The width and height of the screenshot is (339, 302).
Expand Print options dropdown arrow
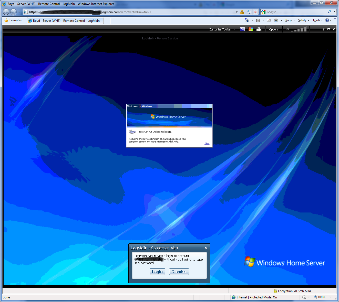[281, 20]
